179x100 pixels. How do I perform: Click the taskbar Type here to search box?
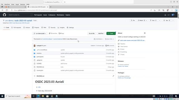(x=18, y=96)
